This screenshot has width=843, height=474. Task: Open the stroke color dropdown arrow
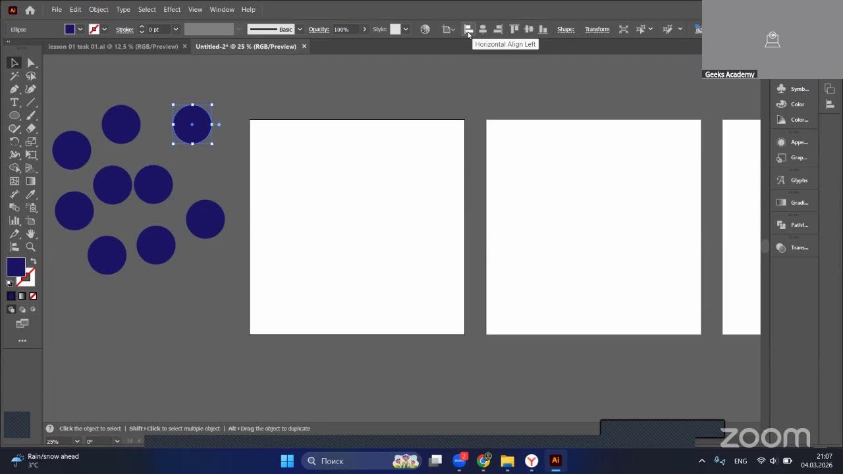pyautogui.click(x=104, y=29)
